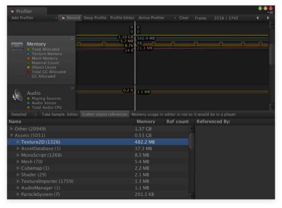Open the Add Profiler dropdown
The height and width of the screenshot is (208, 282).
pos(34,18)
